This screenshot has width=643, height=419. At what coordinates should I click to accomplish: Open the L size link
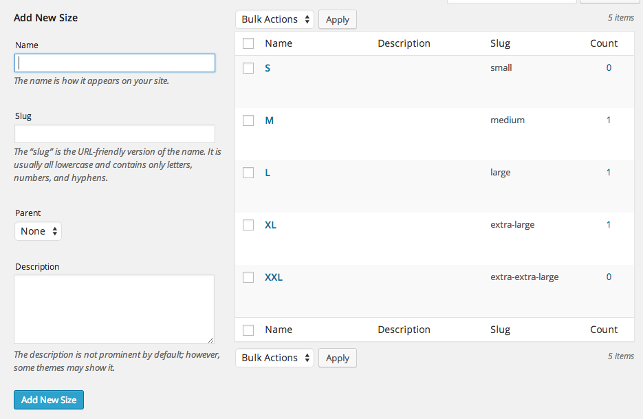click(268, 173)
